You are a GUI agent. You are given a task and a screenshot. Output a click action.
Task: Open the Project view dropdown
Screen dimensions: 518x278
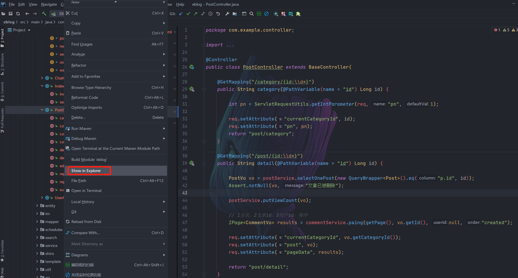coord(29,30)
